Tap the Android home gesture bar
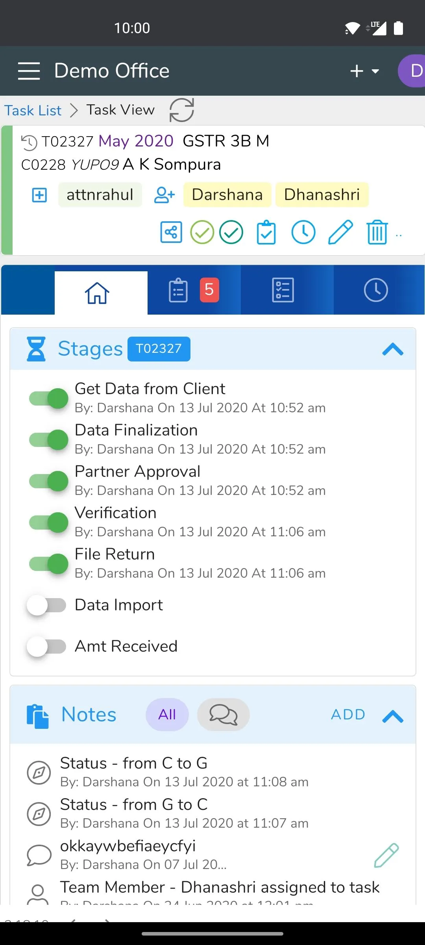This screenshot has height=945, width=425. point(213,934)
